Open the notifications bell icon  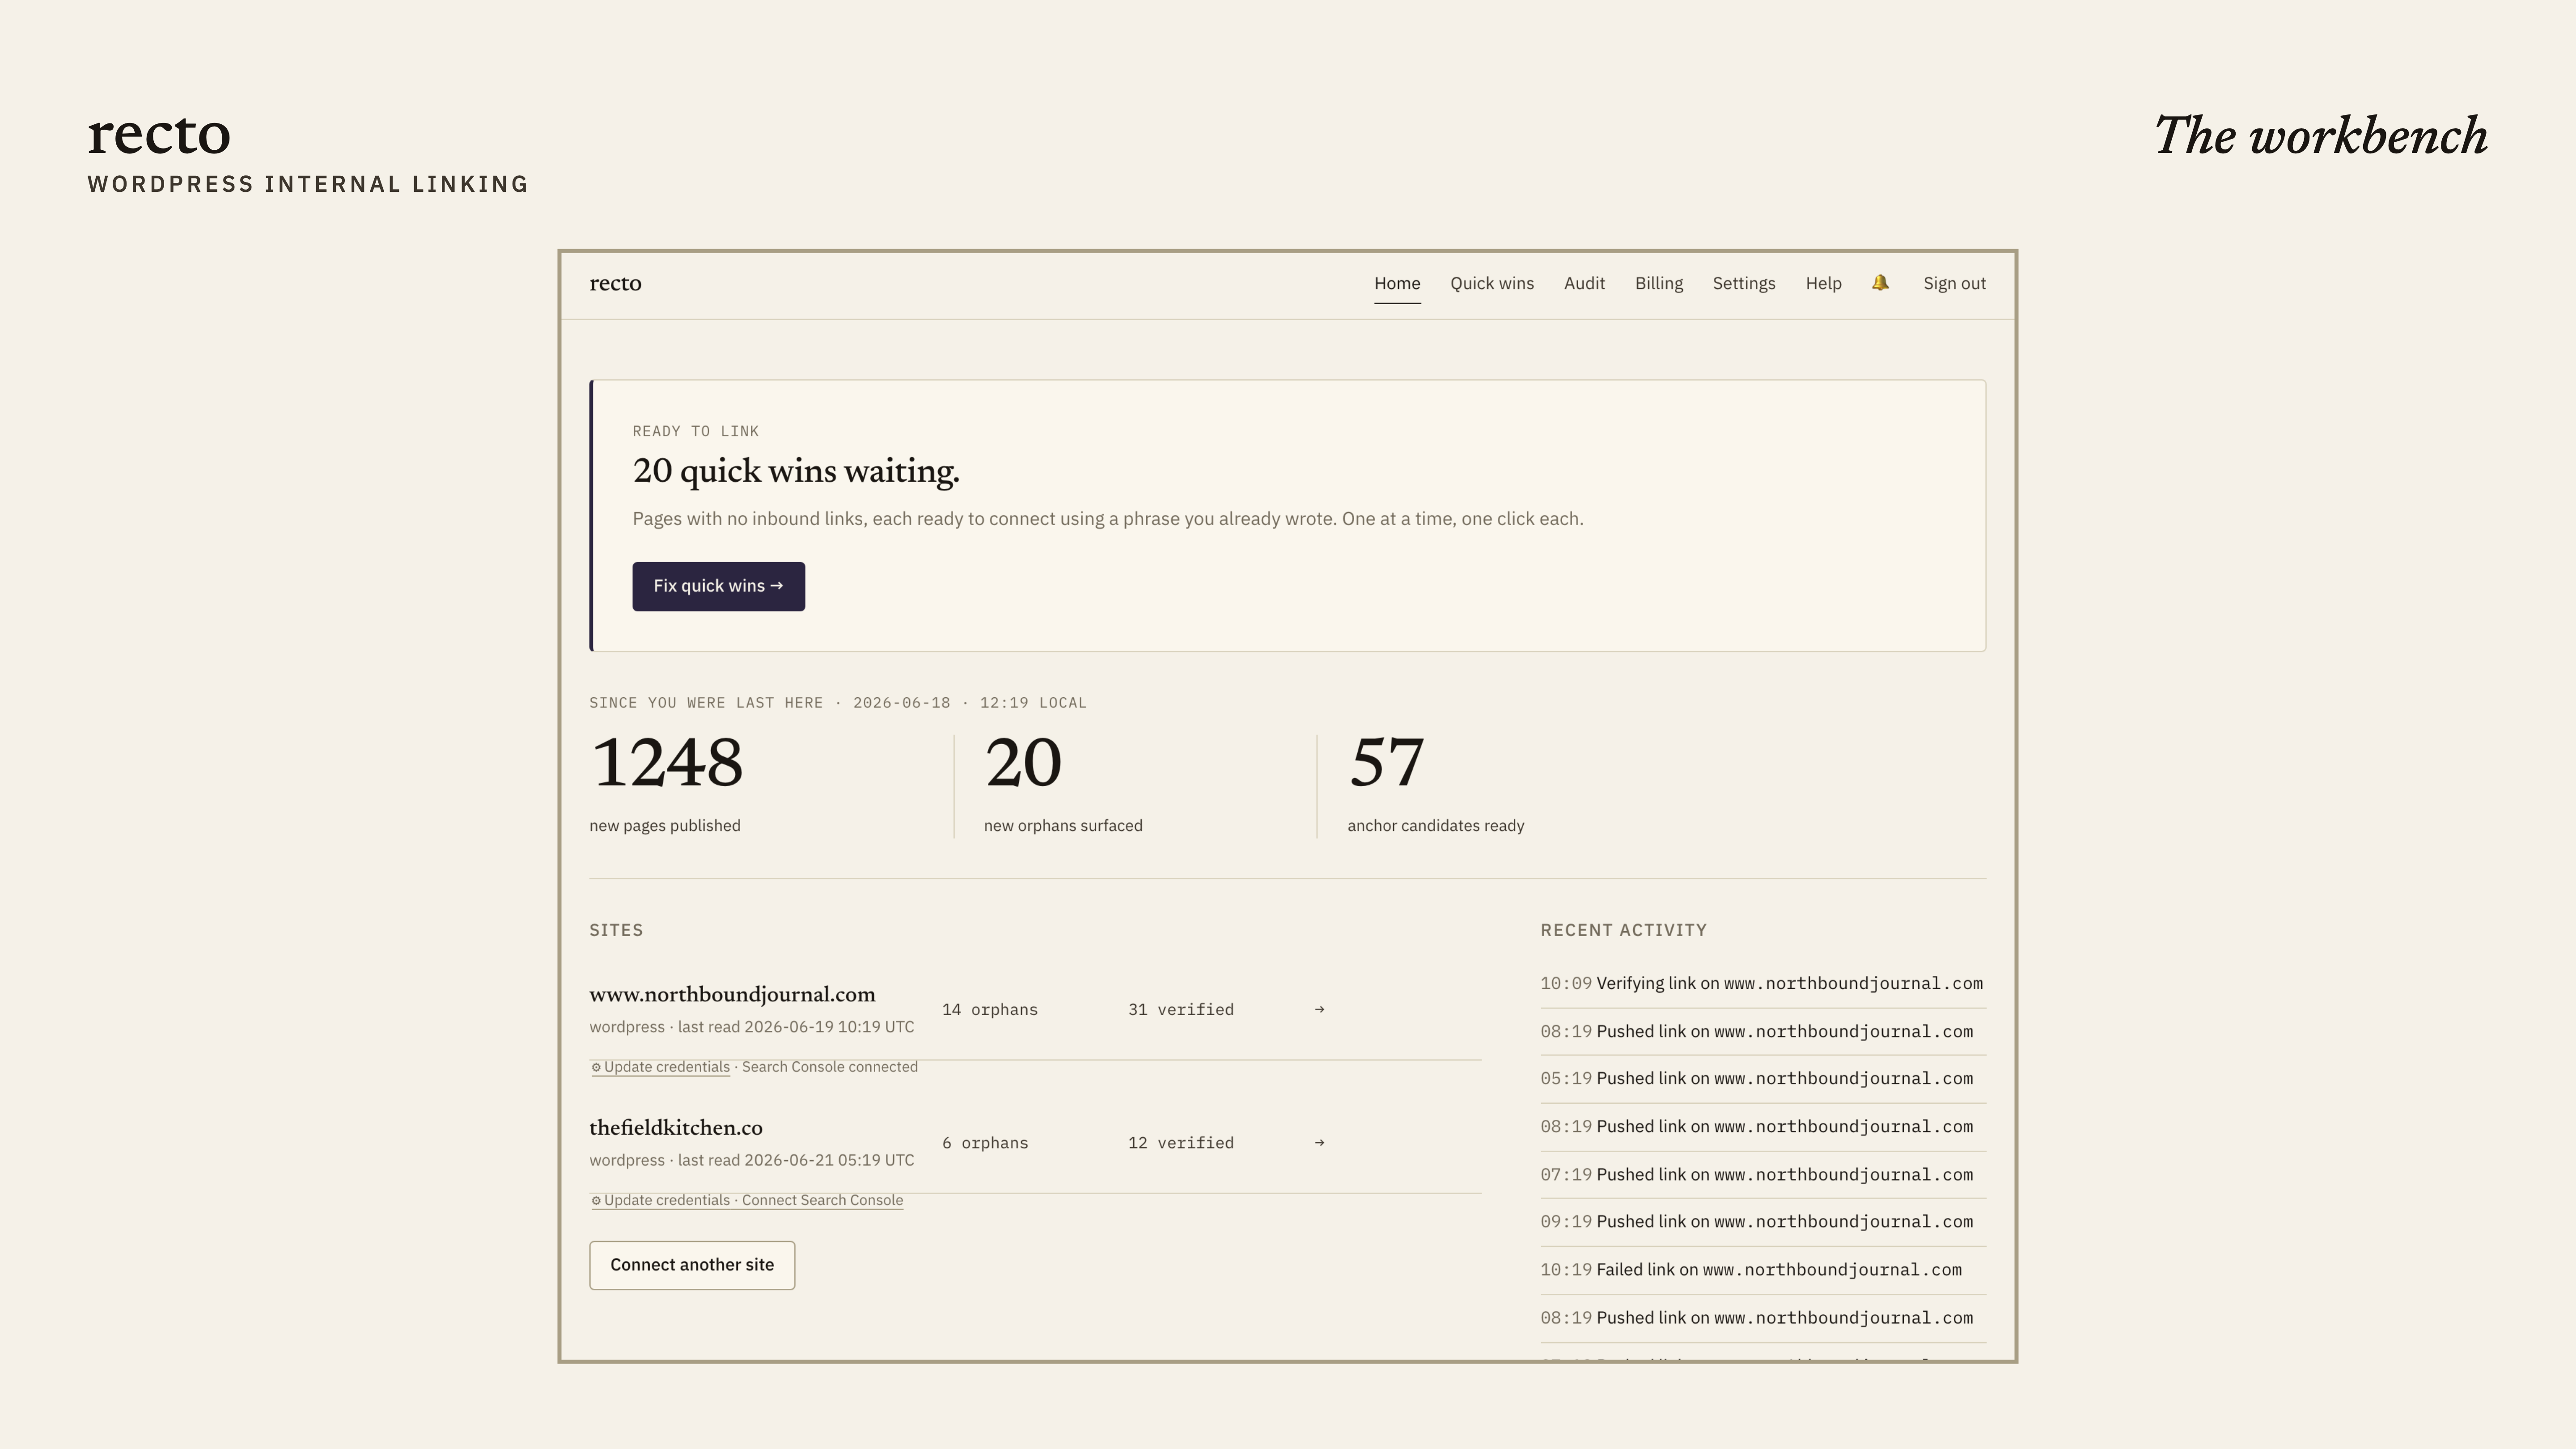tap(1880, 283)
